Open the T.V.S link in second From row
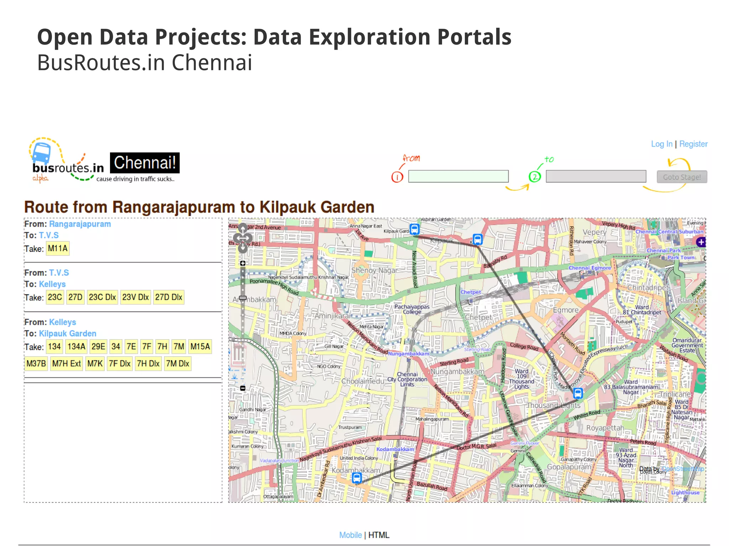Screen dimensions: 729x546 [x=59, y=273]
